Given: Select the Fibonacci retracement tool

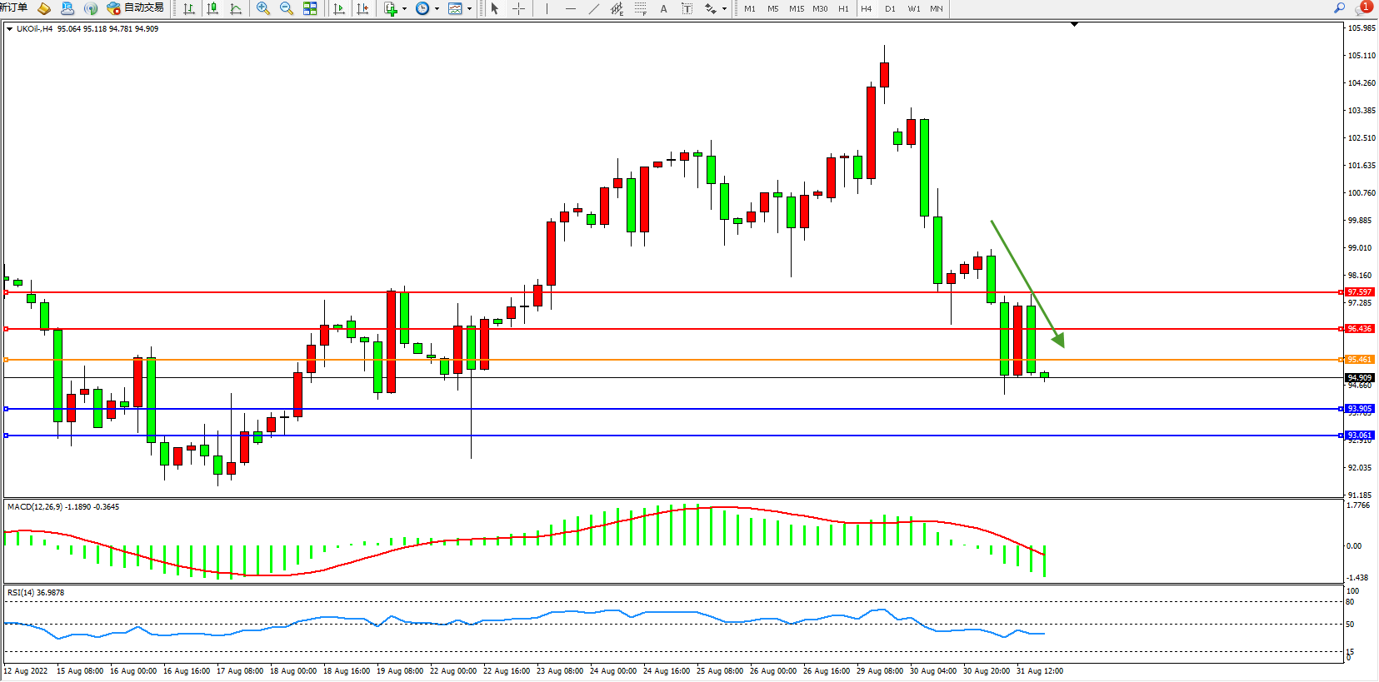Looking at the screenshot, I should 640,8.
